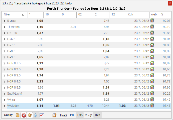The width and height of the screenshot is (173, 120).
Task: Expand the 1) třetina row
Action: 4,27
